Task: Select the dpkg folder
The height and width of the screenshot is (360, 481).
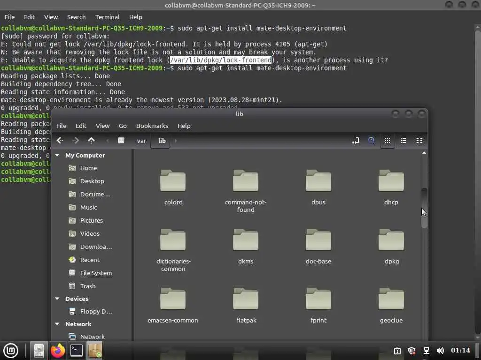Action: 391,247
